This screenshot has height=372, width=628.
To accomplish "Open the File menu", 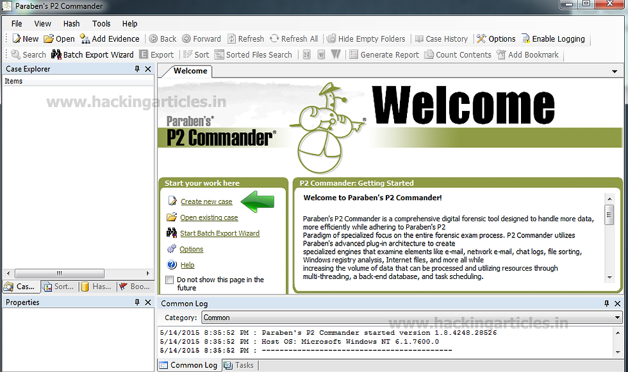I will point(17,24).
